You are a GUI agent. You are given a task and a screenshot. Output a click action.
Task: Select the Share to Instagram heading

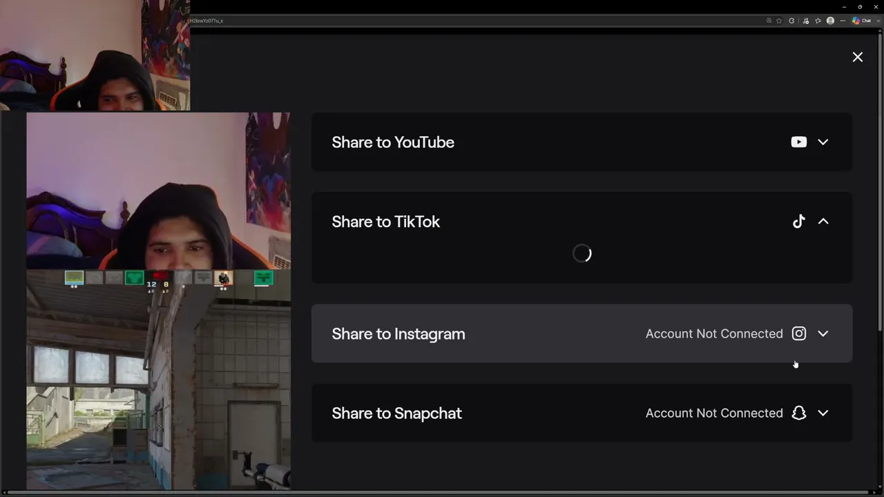pos(398,334)
